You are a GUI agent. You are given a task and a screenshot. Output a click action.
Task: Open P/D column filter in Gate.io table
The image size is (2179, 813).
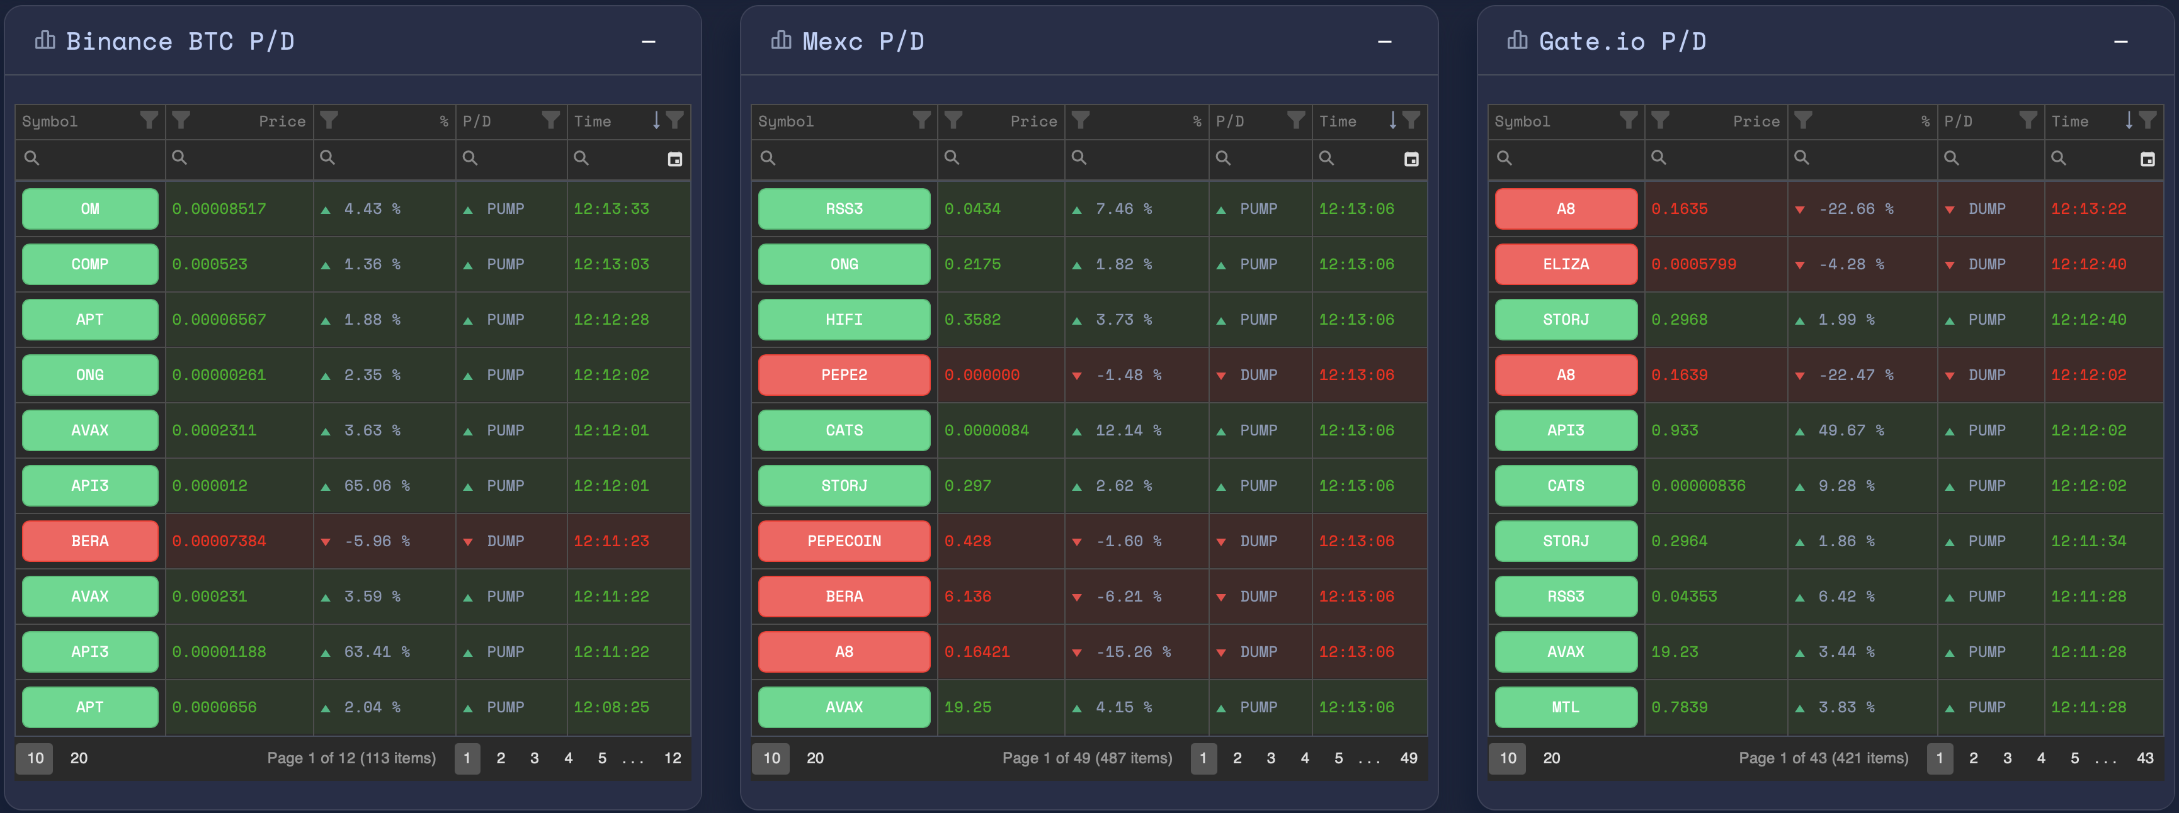[x=2028, y=120]
